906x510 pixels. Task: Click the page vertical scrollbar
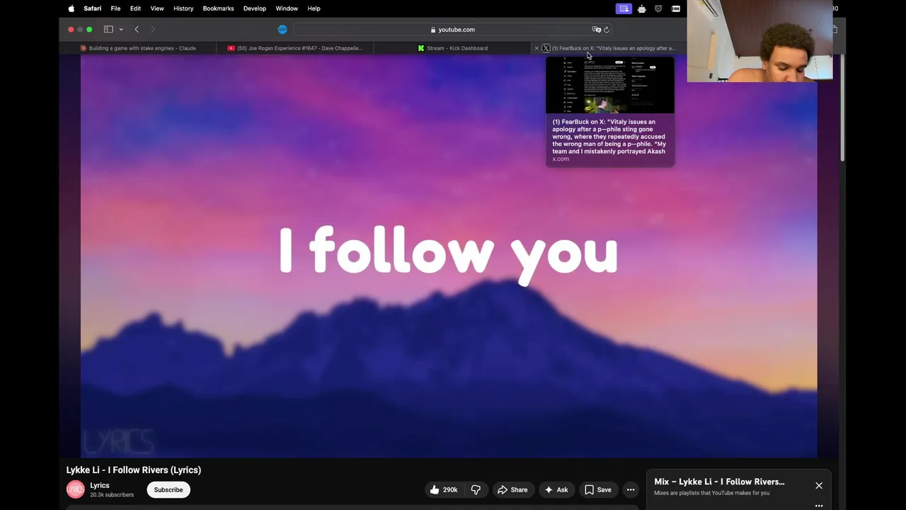pyautogui.click(x=842, y=108)
